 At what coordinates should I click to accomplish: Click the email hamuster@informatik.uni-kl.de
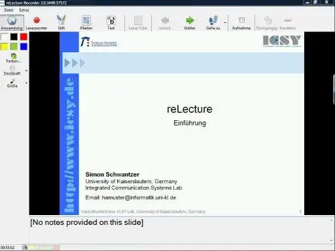[x=139, y=197]
